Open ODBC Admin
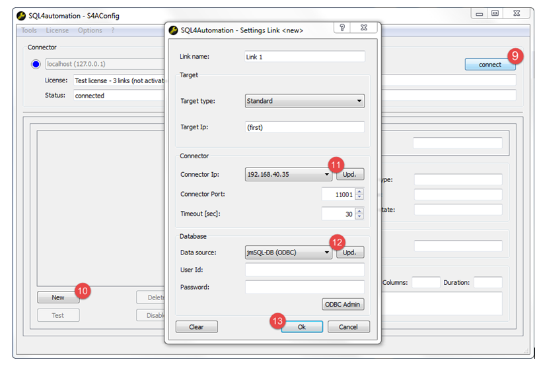The image size is (539, 366). pyautogui.click(x=343, y=305)
